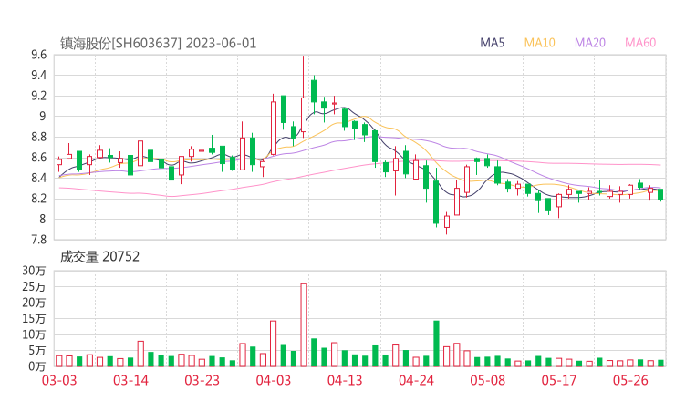Click the 8.4 price axis label
Viewport: 675px width, 401px height.
click(38, 178)
